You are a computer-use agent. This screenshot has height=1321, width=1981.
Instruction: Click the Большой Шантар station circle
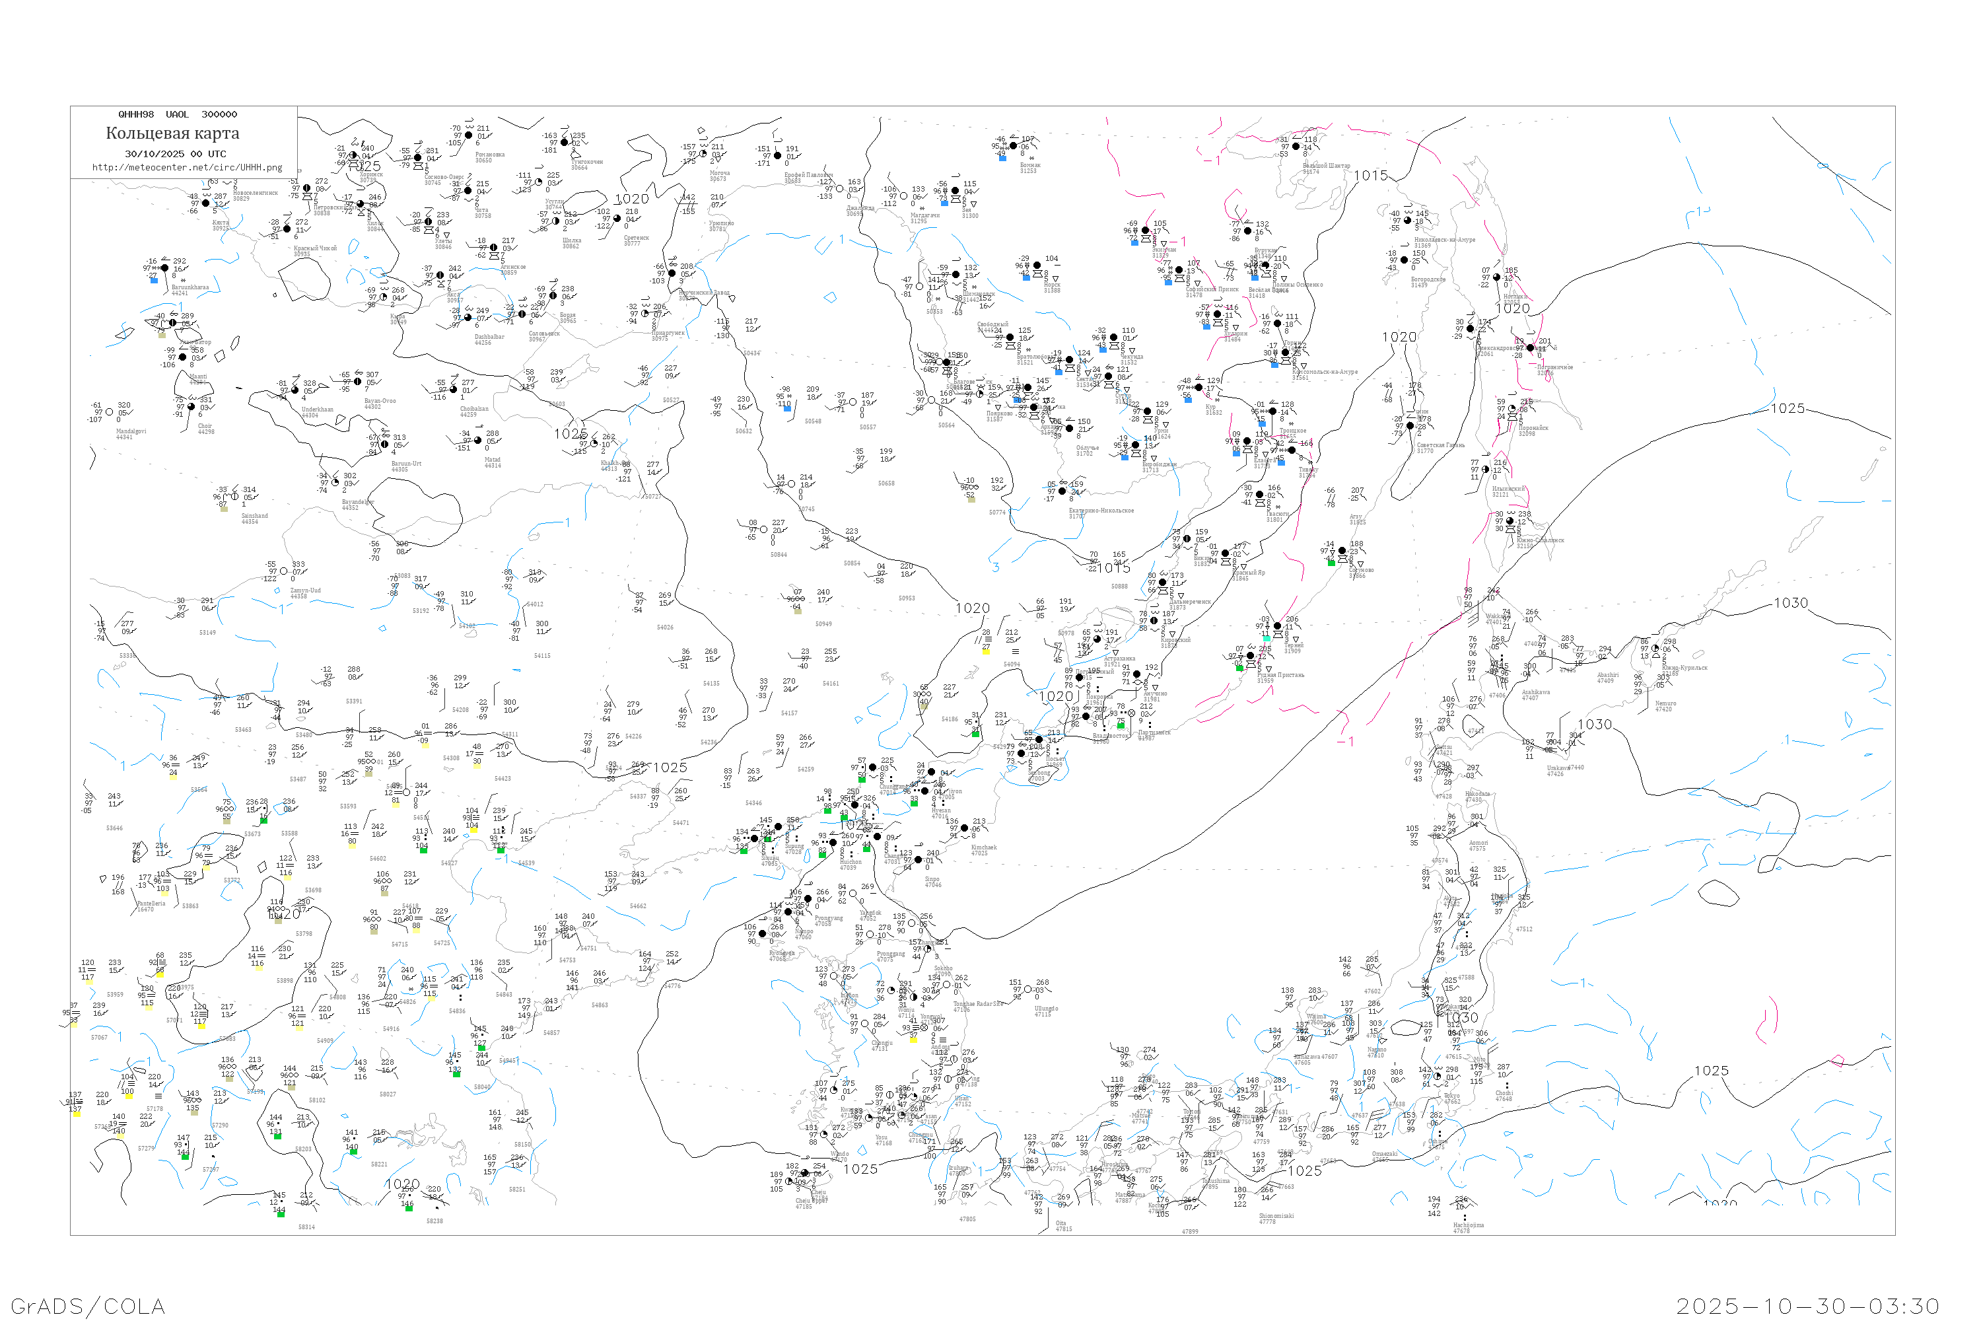pyautogui.click(x=1296, y=147)
